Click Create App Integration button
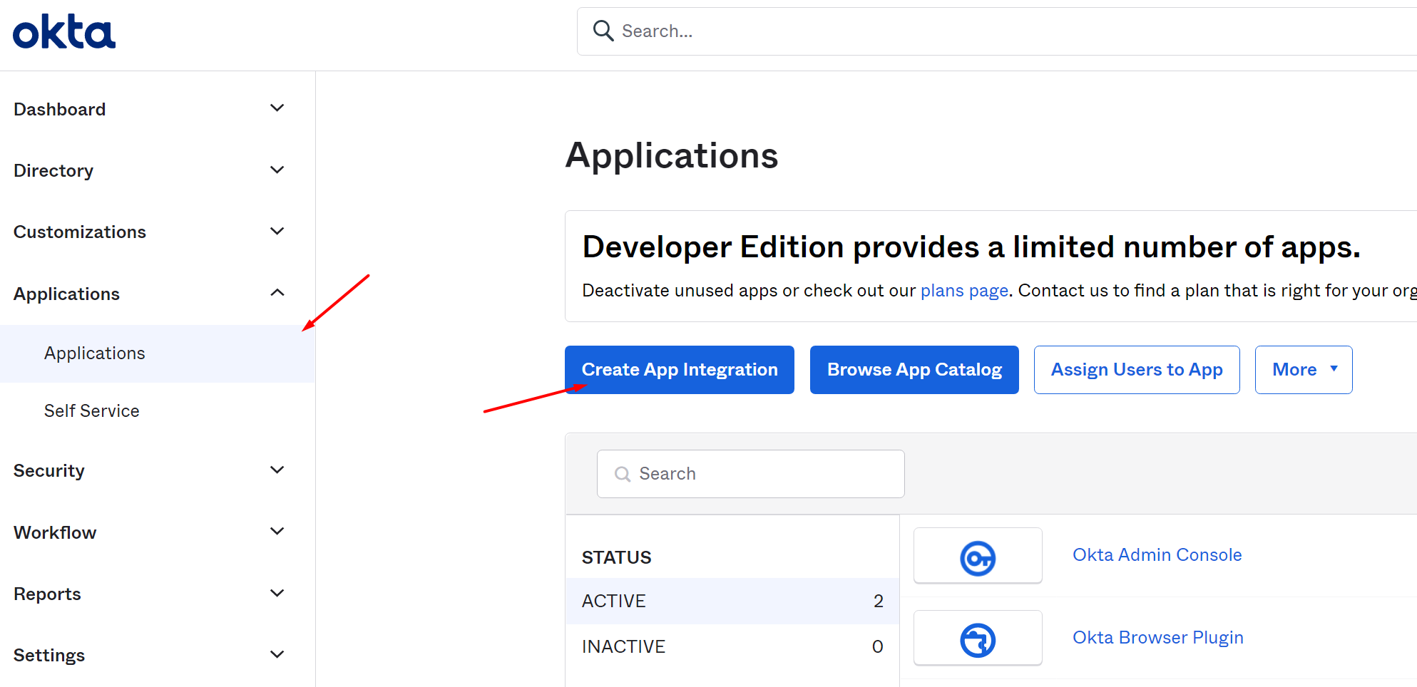Viewport: 1417px width, 687px height. click(x=680, y=370)
